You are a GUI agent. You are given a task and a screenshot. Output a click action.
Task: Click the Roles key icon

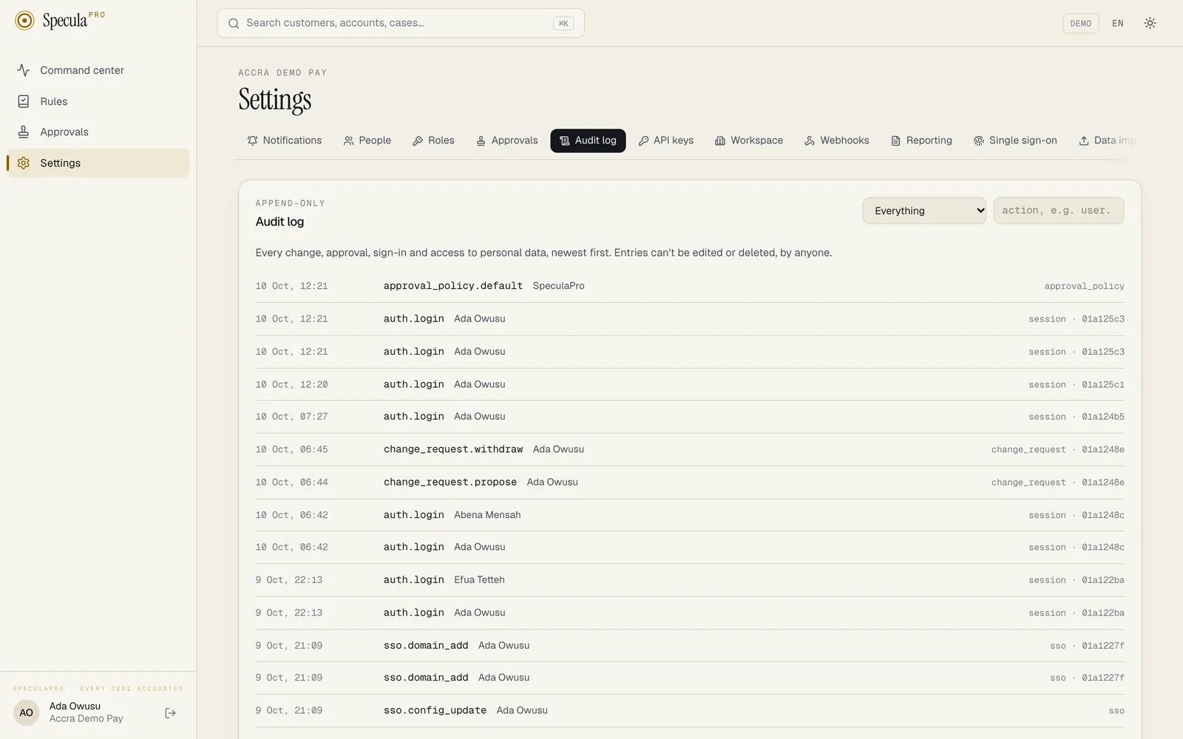point(418,140)
